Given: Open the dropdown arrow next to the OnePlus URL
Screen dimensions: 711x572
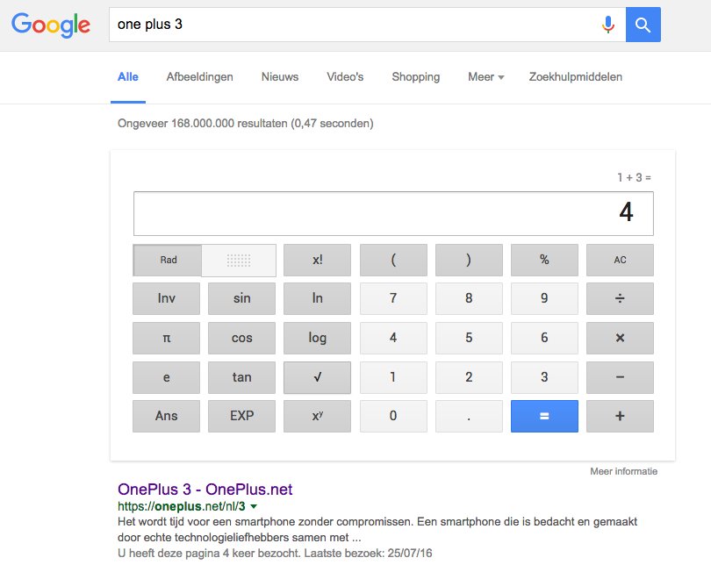Looking at the screenshot, I should [253, 506].
